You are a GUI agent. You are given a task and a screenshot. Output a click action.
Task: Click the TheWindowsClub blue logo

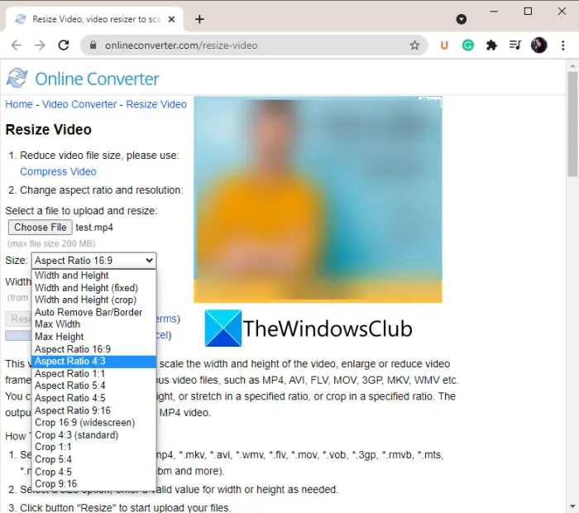[x=223, y=328]
